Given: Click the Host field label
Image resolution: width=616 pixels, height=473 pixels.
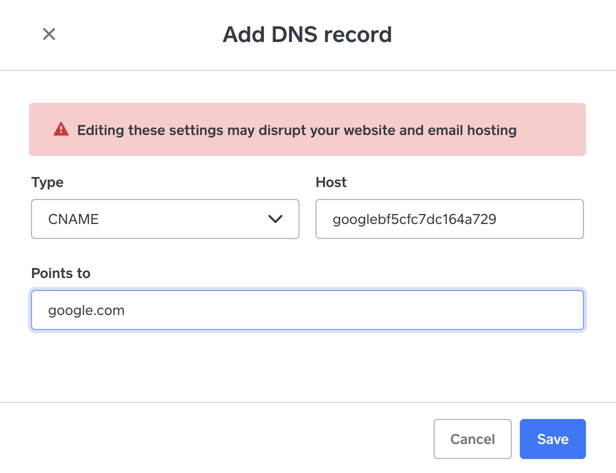Looking at the screenshot, I should point(331,182).
